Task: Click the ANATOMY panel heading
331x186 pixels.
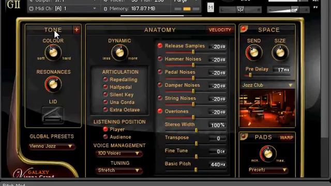Action: point(160,30)
